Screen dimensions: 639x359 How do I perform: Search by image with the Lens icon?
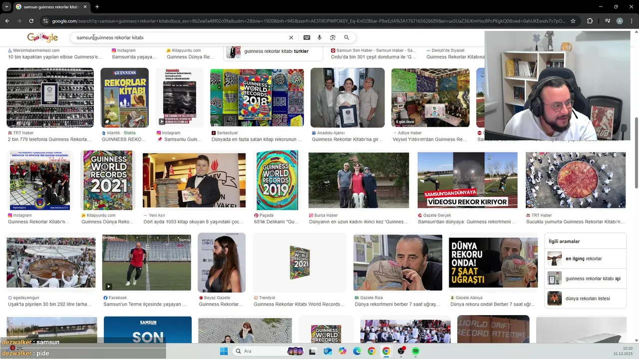[x=332, y=37]
